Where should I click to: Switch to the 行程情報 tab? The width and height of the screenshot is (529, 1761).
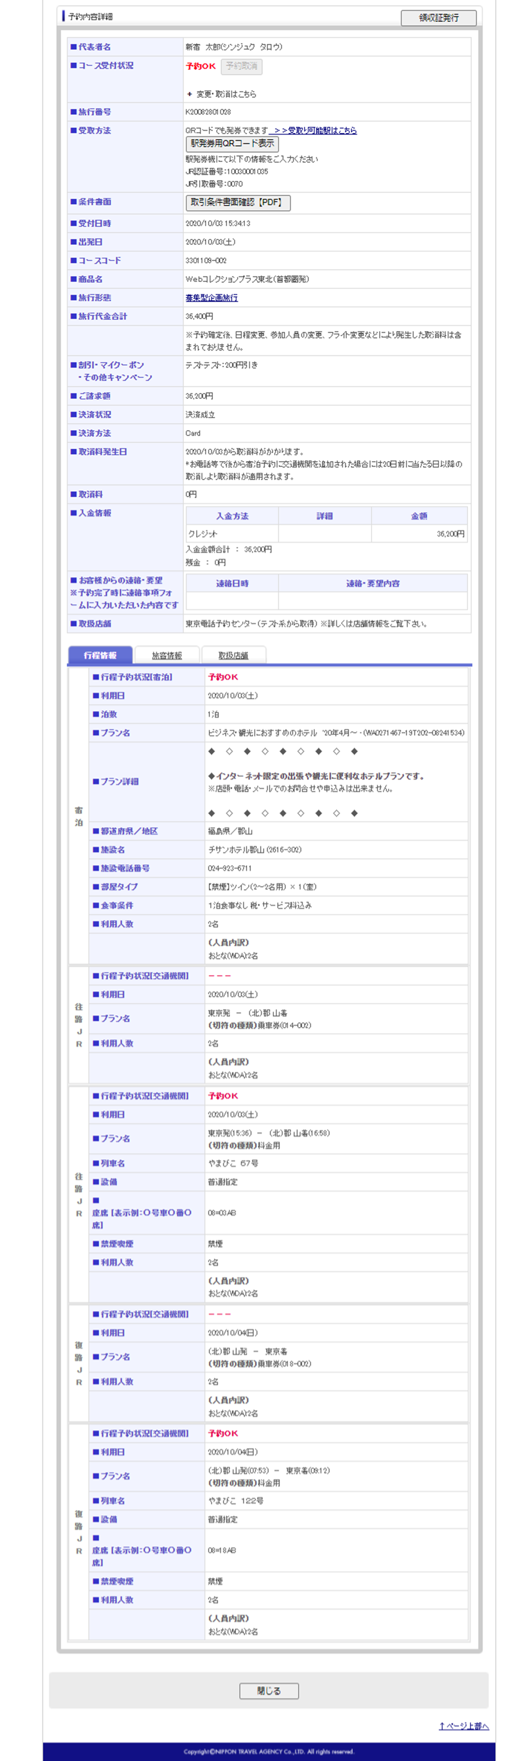coord(100,655)
